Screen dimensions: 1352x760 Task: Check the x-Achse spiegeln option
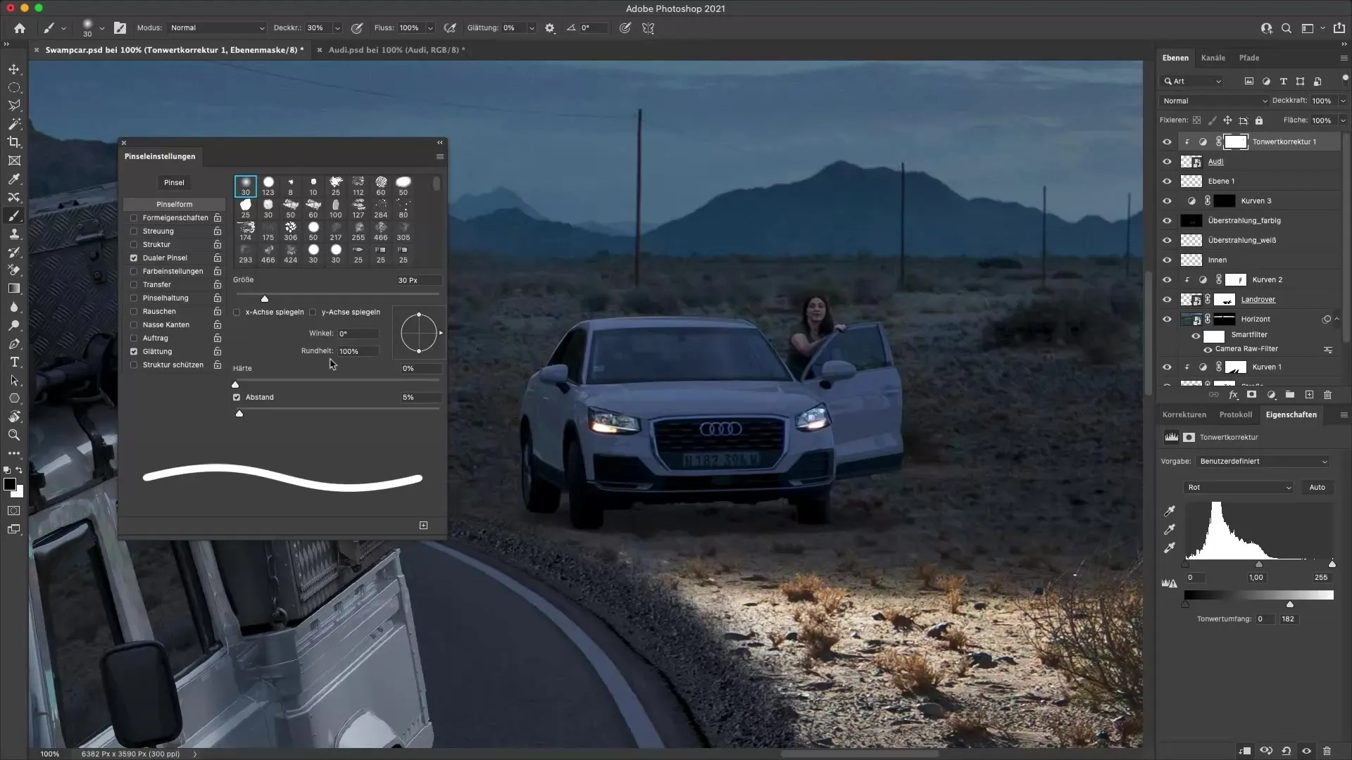(x=237, y=312)
